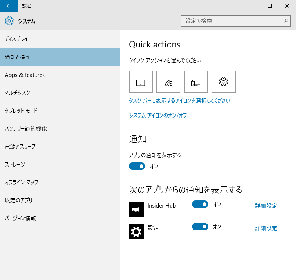Image resolution: width=296 pixels, height=280 pixels.
Task: Open the ディスプレイ settings section
Action: click(60, 39)
